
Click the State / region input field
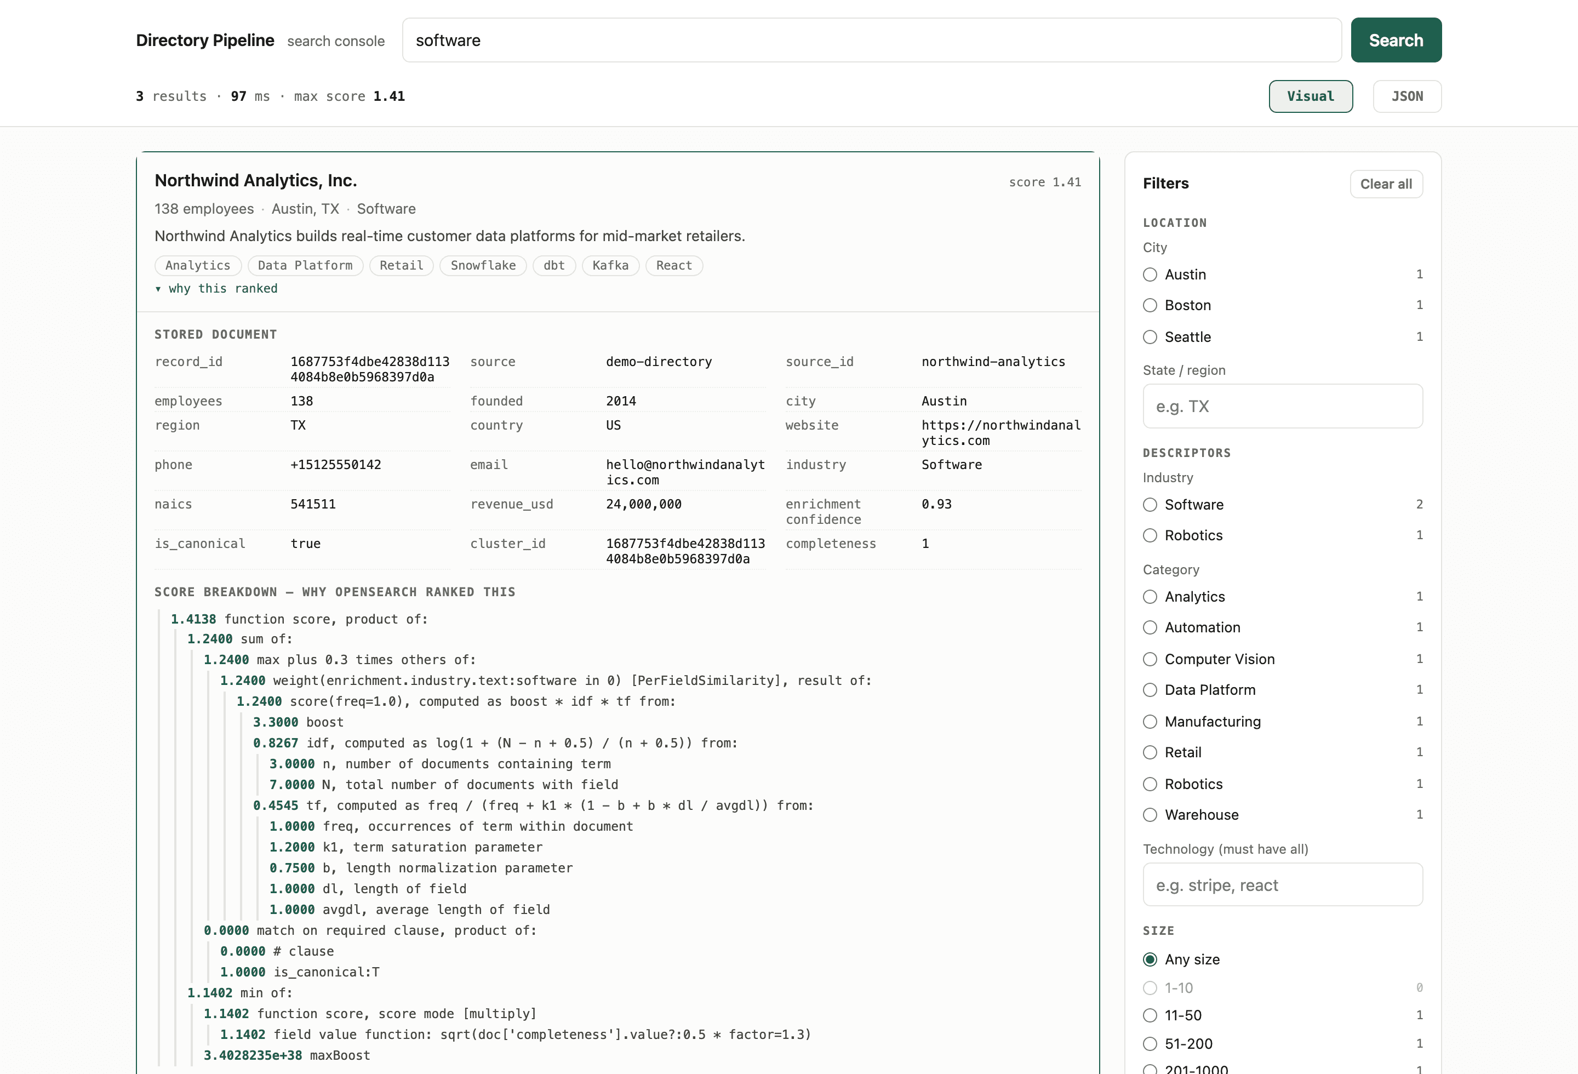pyautogui.click(x=1283, y=406)
